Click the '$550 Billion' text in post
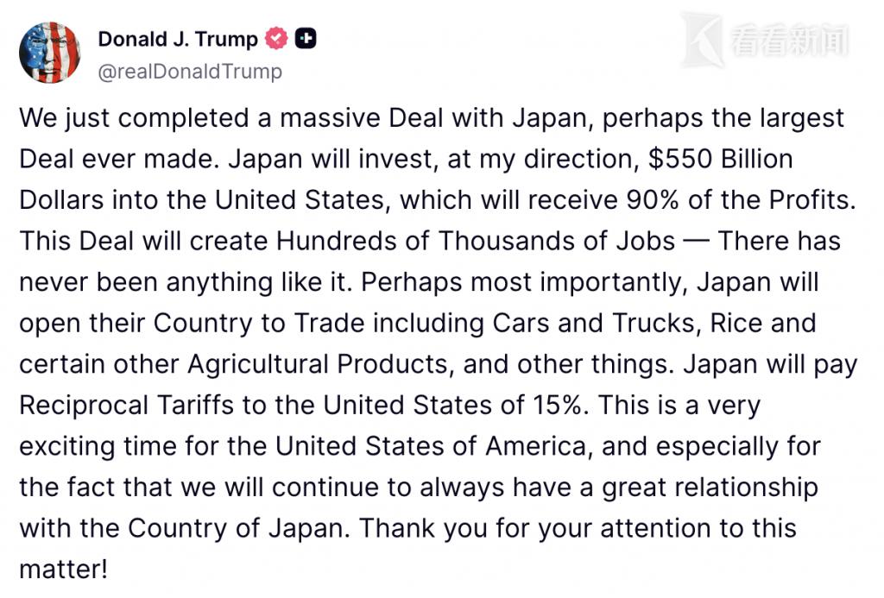Image resolution: width=884 pixels, height=598 pixels. (720, 159)
